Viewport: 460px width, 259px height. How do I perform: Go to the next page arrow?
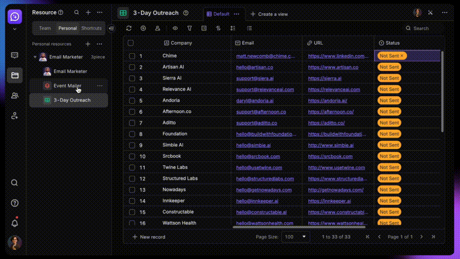tap(422, 237)
